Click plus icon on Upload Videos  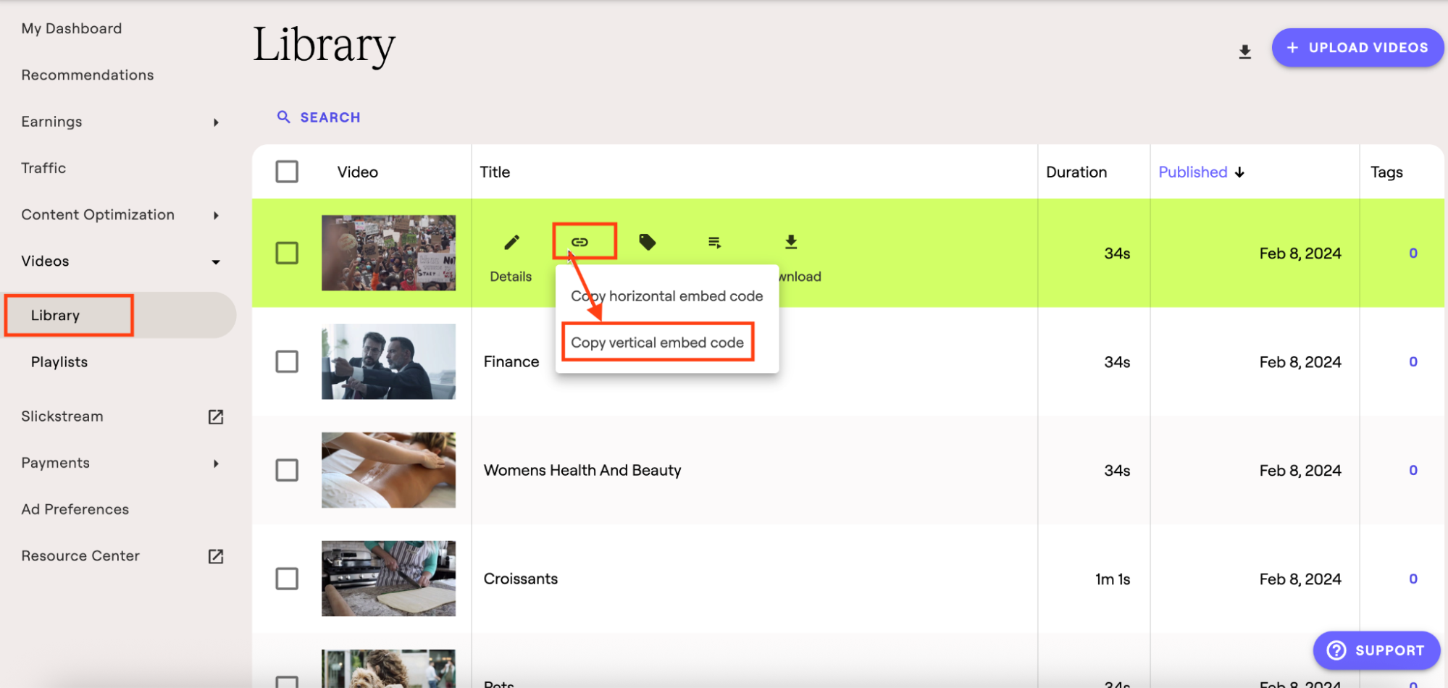[1292, 48]
